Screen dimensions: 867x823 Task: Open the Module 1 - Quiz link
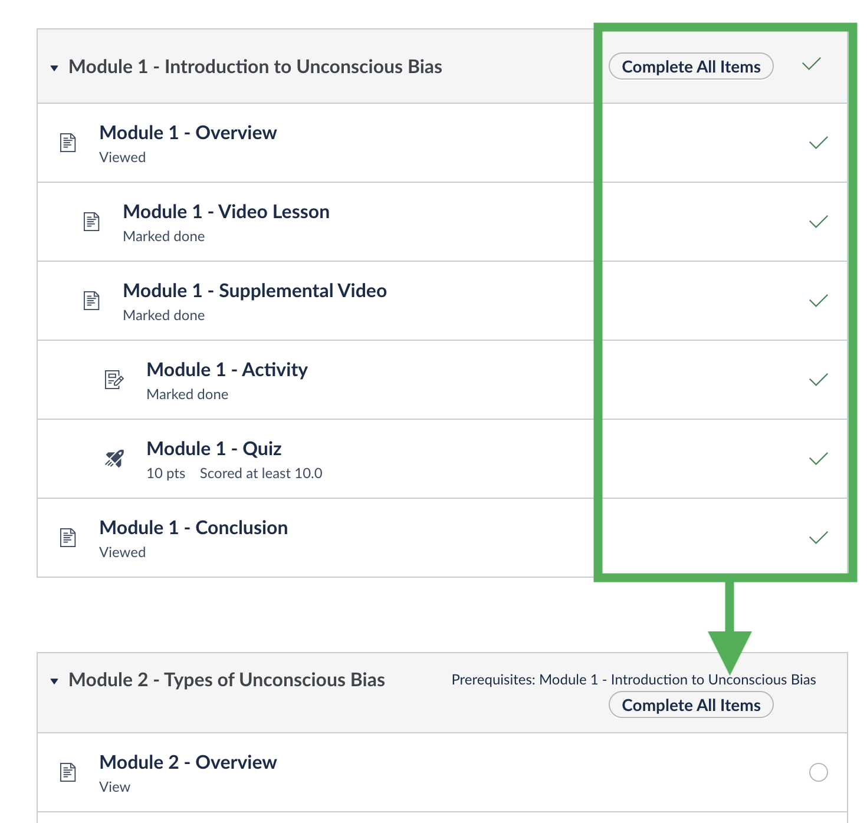(214, 449)
